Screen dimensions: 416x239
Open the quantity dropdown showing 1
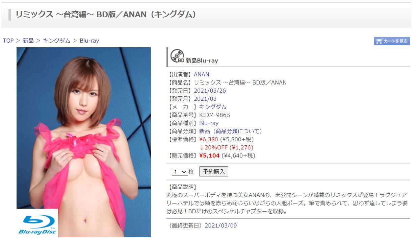[x=180, y=172]
